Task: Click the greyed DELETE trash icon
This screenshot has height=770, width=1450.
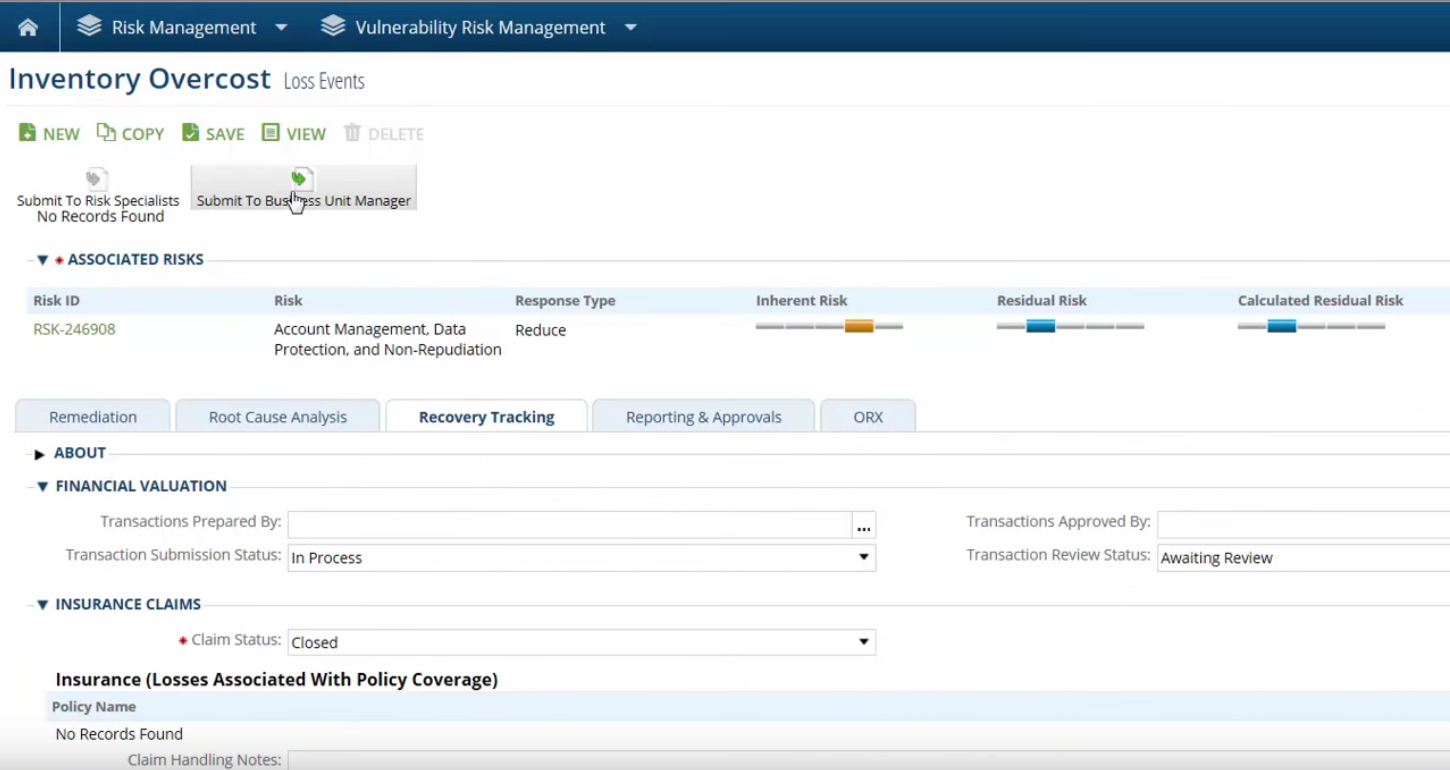Action: (352, 133)
